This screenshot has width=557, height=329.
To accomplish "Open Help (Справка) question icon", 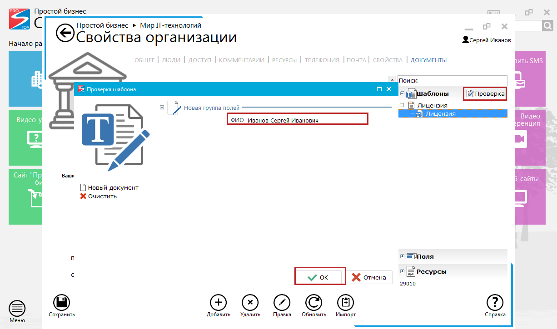I will (x=495, y=303).
